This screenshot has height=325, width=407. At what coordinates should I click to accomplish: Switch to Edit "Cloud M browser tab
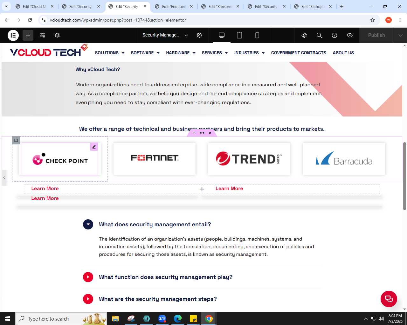tap(34, 6)
